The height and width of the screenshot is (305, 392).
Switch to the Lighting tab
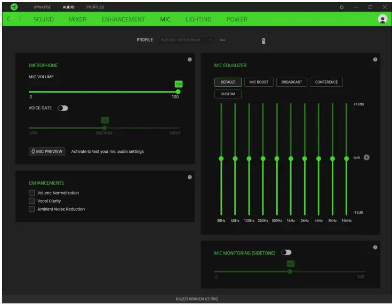pyautogui.click(x=198, y=19)
